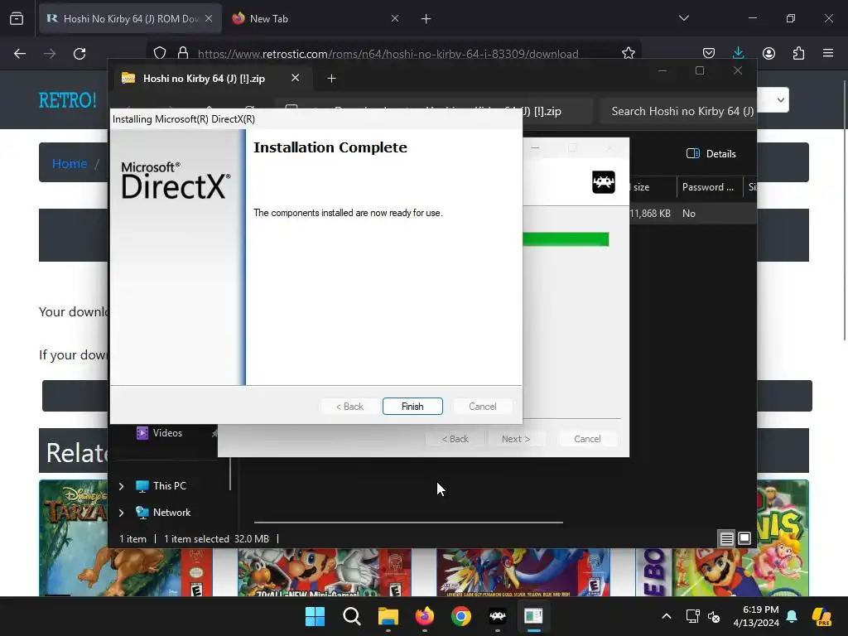848x636 pixels.
Task: Click the This PC monitor icon
Action: pyautogui.click(x=142, y=485)
